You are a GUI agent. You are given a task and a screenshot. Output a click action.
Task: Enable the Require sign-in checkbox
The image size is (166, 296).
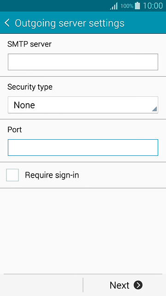[x=12, y=175]
